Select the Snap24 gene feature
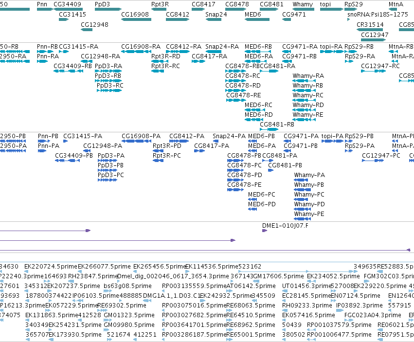This screenshot has height=342, width=414. 214,19
